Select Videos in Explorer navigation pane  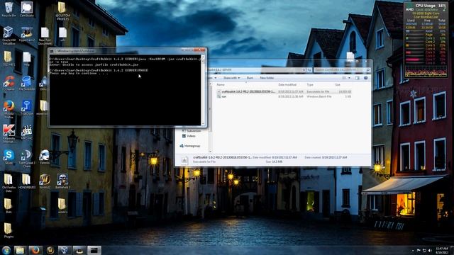[189, 136]
